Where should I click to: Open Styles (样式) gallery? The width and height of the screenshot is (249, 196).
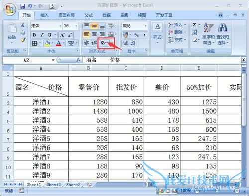157,33
